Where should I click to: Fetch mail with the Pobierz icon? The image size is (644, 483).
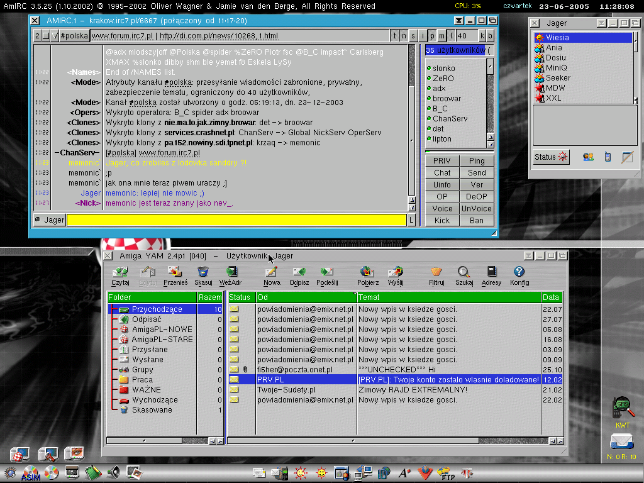point(368,275)
